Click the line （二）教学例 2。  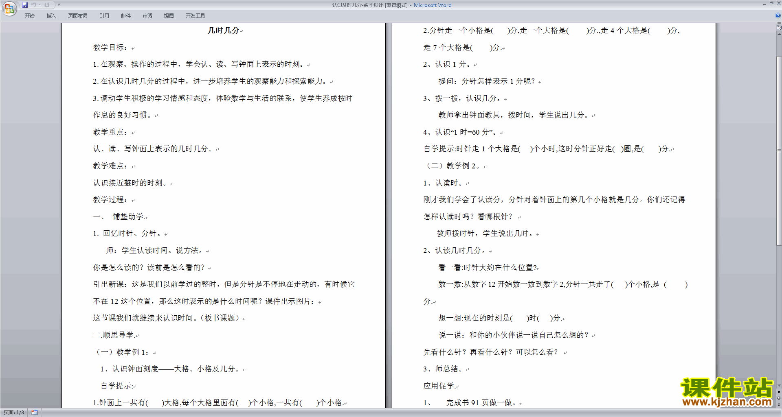point(453,166)
